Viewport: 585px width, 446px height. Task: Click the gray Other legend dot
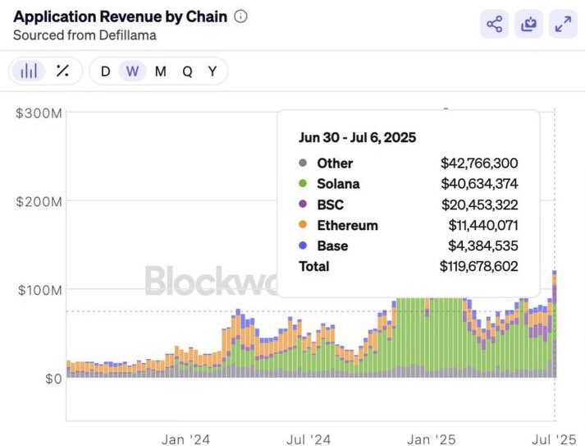coord(303,163)
